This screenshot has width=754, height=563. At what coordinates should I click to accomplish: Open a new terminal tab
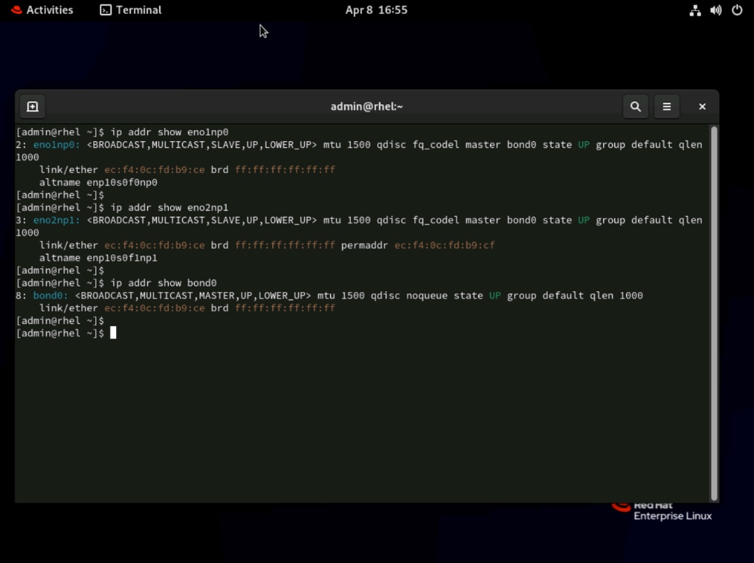32,106
